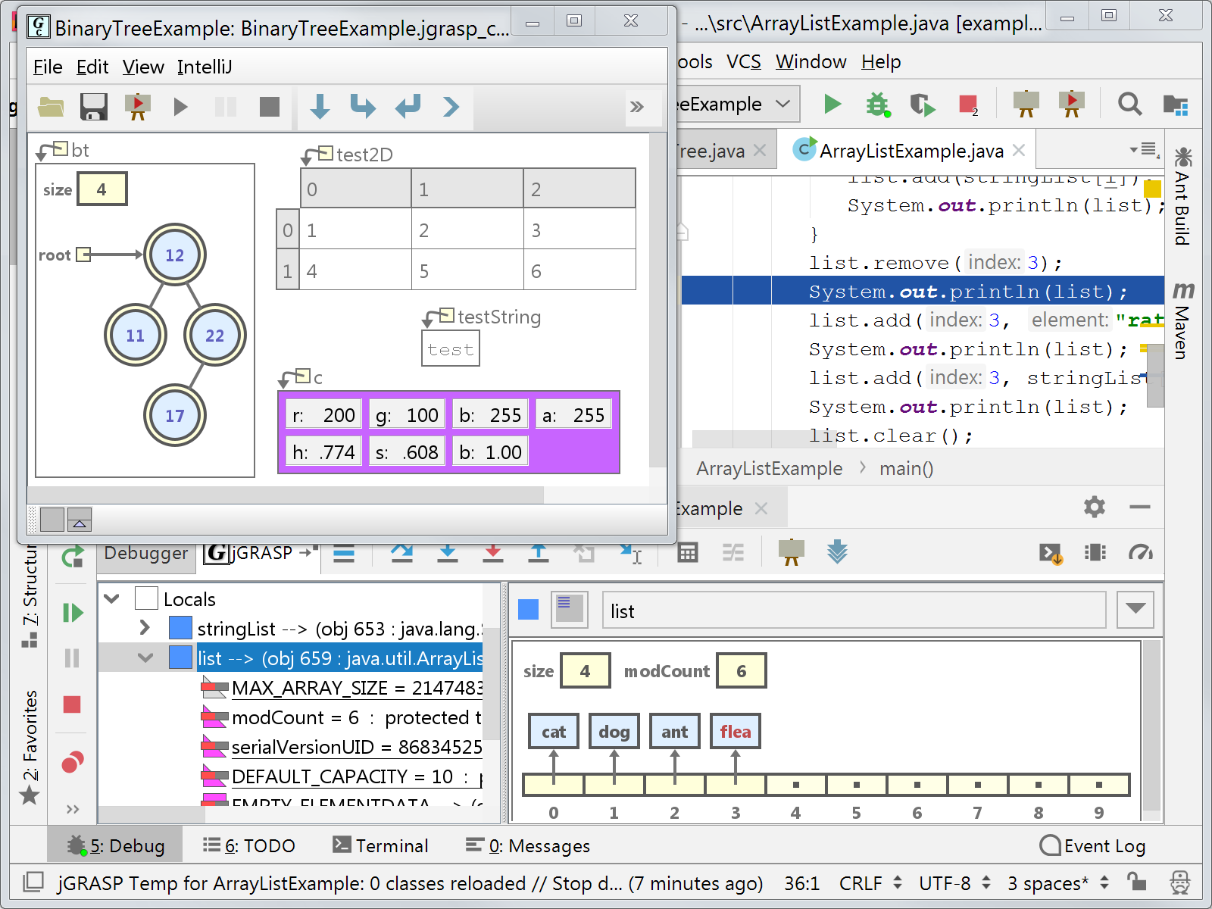Open Search Everywhere magnifier icon
This screenshot has width=1212, height=909.
click(x=1129, y=104)
